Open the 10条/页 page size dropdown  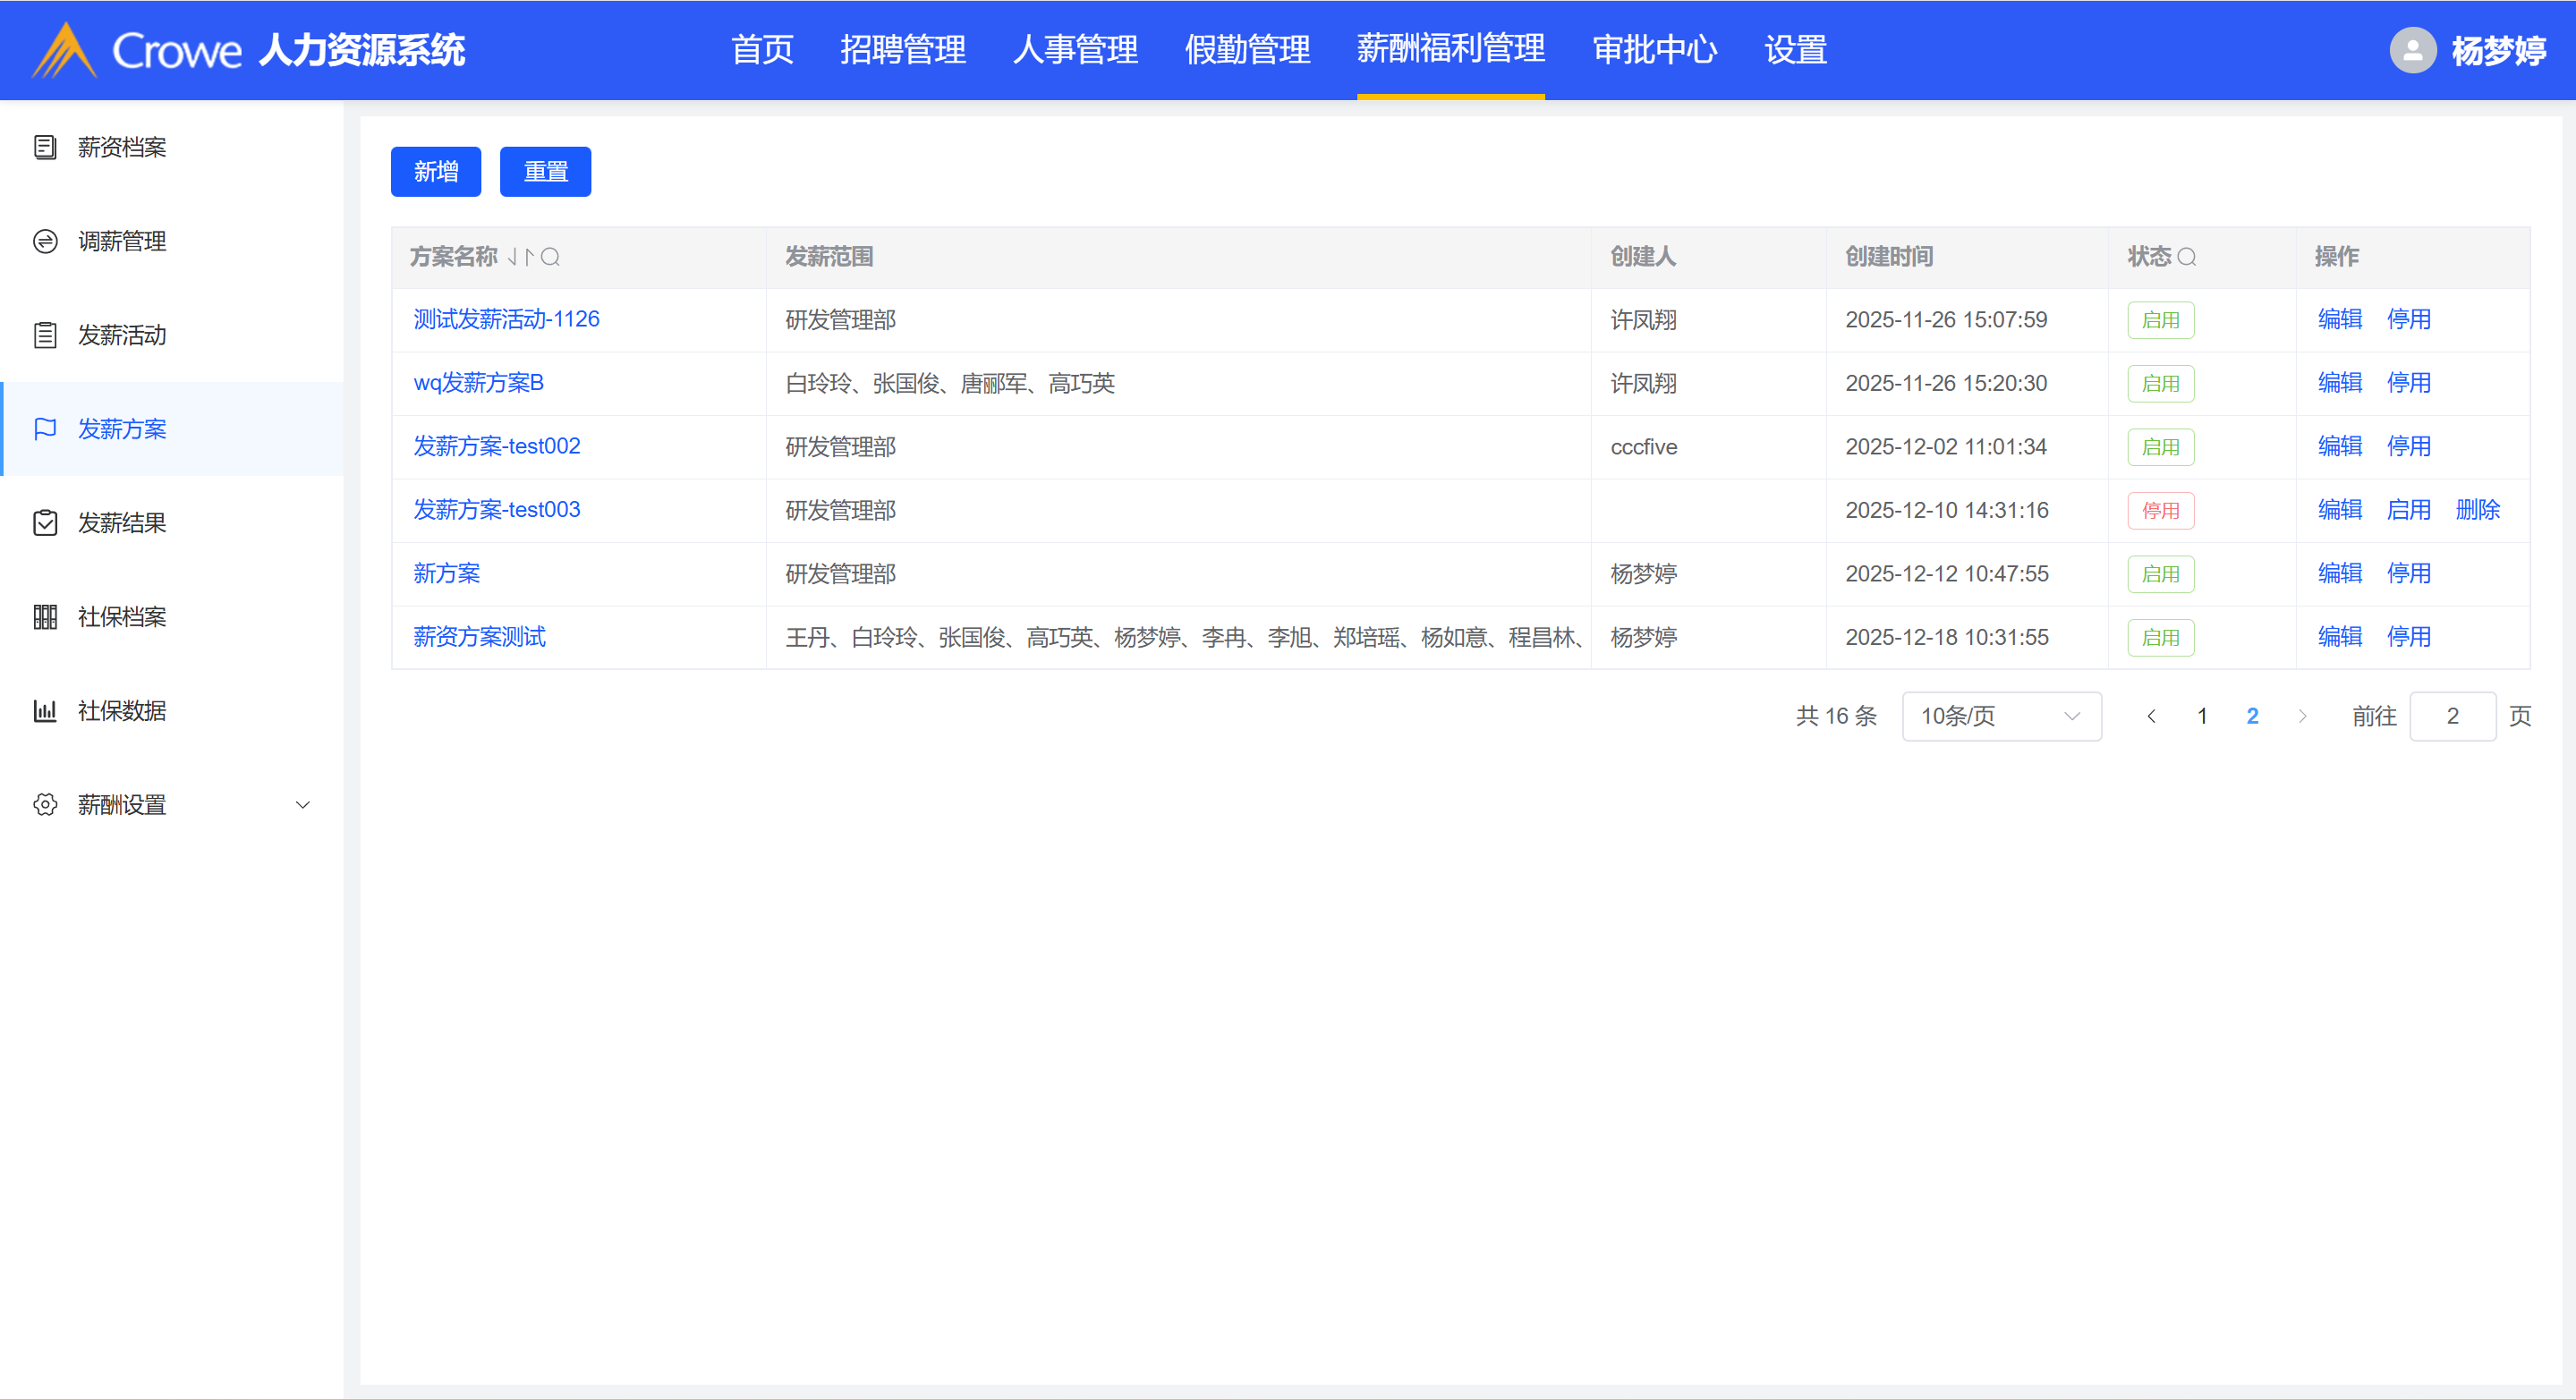[2001, 716]
